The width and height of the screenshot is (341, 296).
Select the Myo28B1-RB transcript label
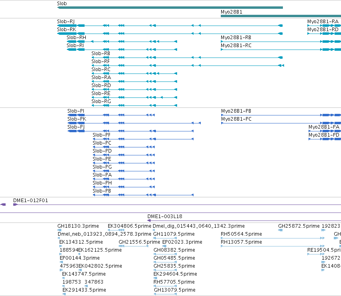coord(236,38)
